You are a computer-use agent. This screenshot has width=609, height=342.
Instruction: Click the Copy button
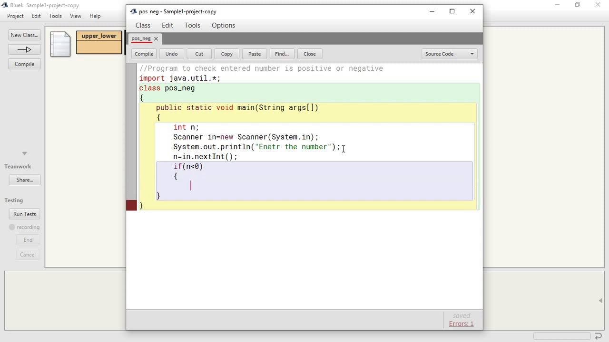(226, 54)
